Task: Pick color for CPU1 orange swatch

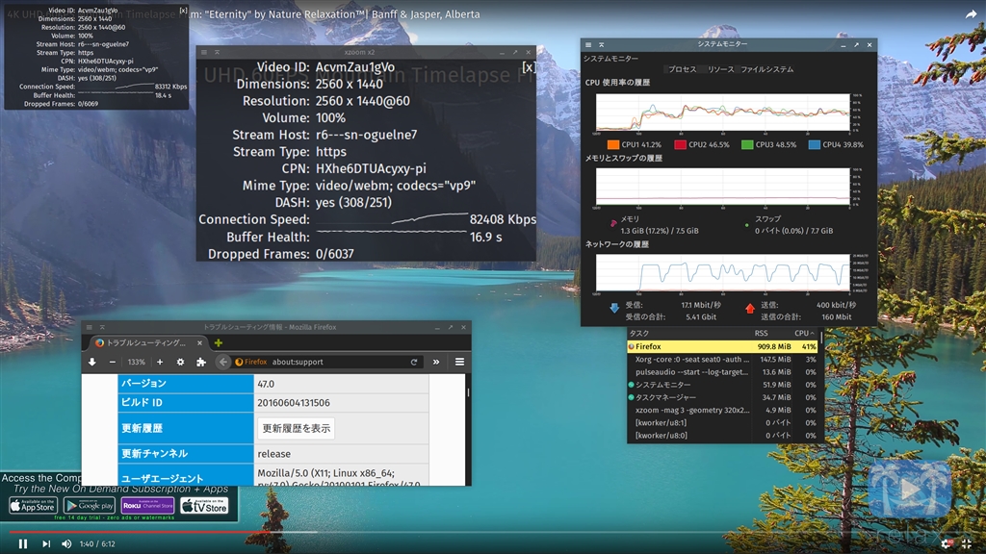Action: [x=613, y=144]
